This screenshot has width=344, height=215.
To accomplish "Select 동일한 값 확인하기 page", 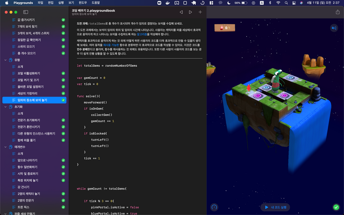I will (x=35, y=40).
